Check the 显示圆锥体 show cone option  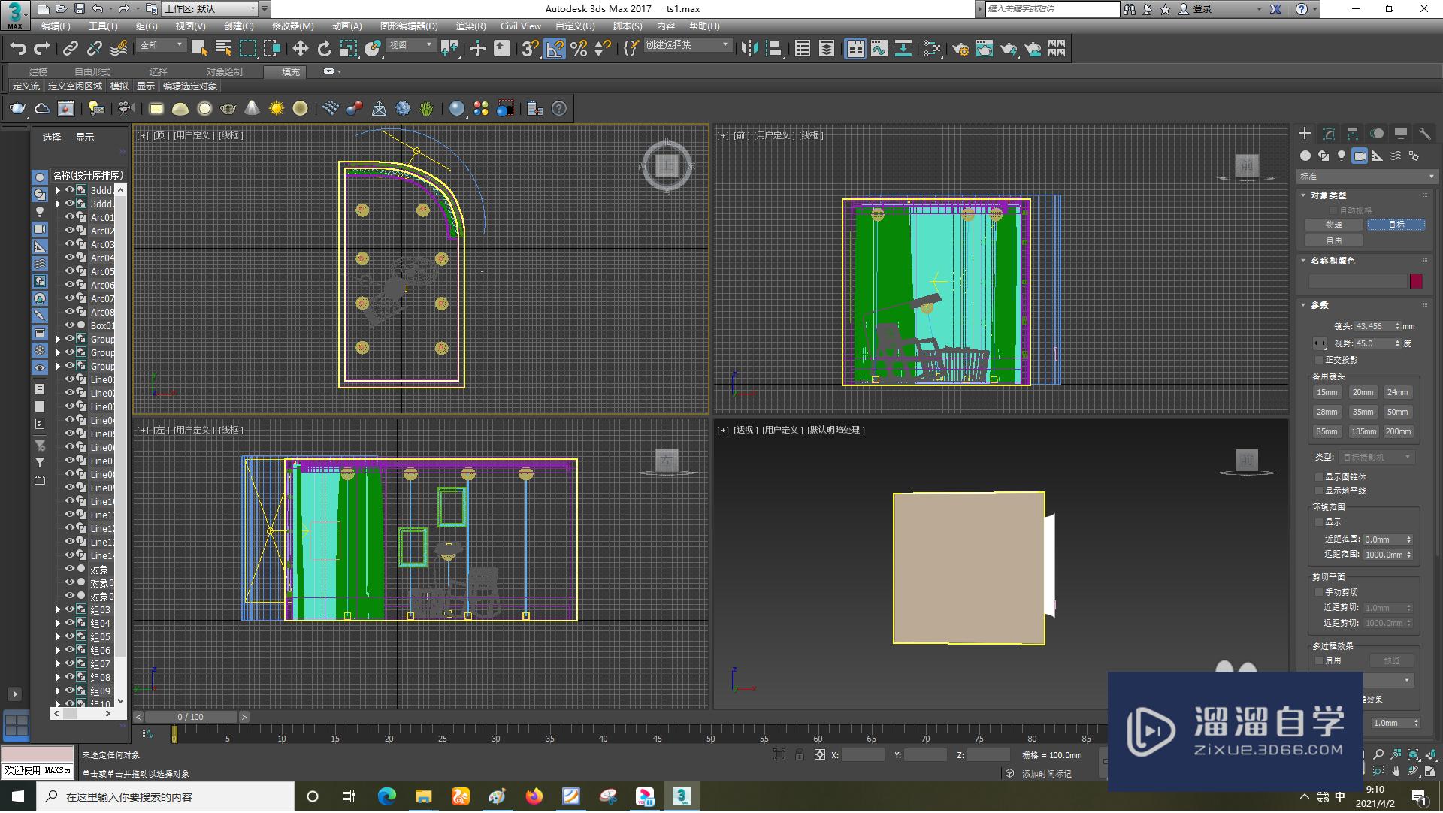click(1319, 477)
